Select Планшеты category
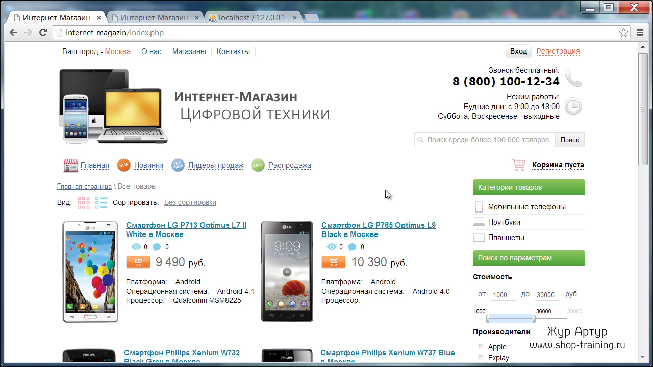Screen dimensions: 653x367 point(506,238)
